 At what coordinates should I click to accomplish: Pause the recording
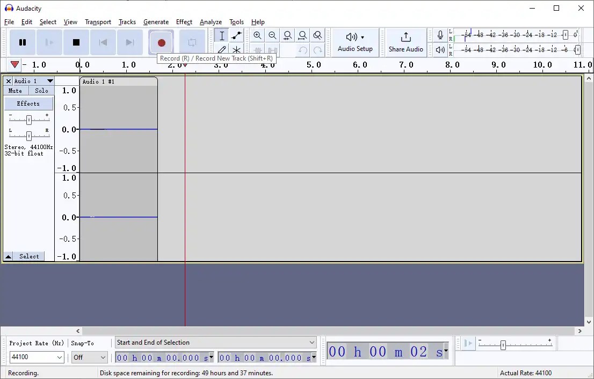tap(23, 42)
